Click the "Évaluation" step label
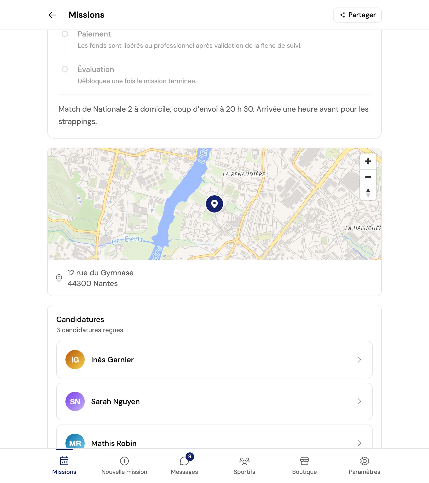The image size is (429, 483). pyautogui.click(x=96, y=69)
